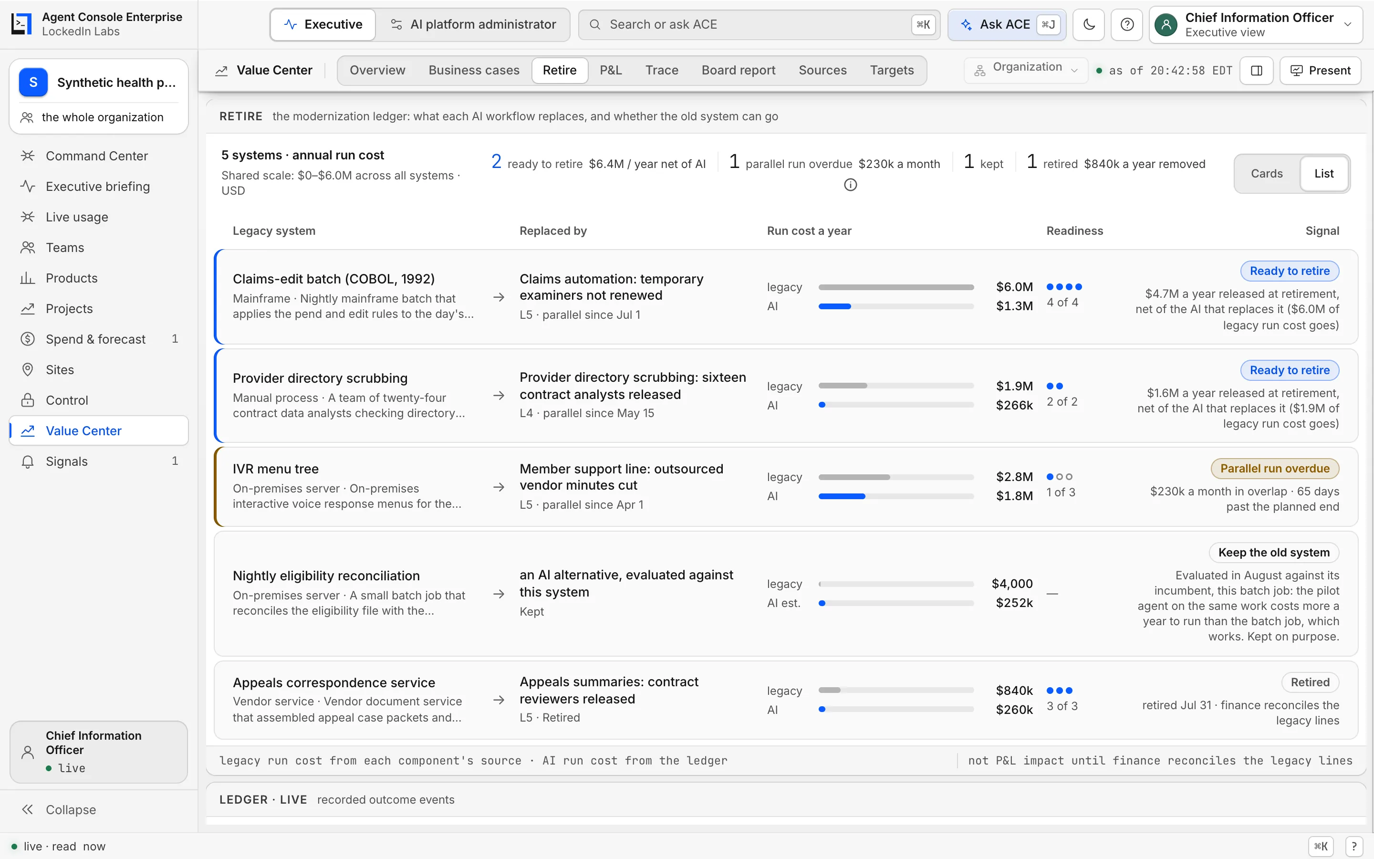Toggle dark mode moon icon
This screenshot has height=859, width=1374.
click(x=1088, y=24)
